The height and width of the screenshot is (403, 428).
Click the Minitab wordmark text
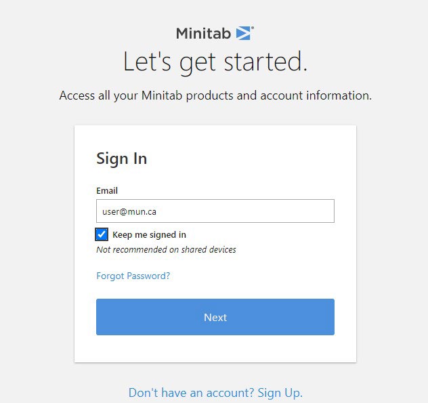[x=204, y=34]
